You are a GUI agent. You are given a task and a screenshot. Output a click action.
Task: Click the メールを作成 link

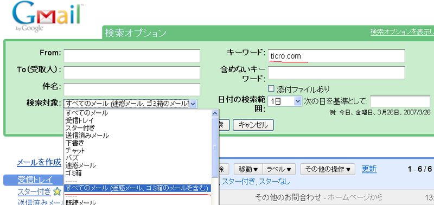(39, 162)
